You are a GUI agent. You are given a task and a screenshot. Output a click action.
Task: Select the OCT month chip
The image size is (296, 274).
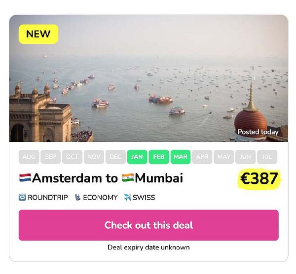coord(72,157)
